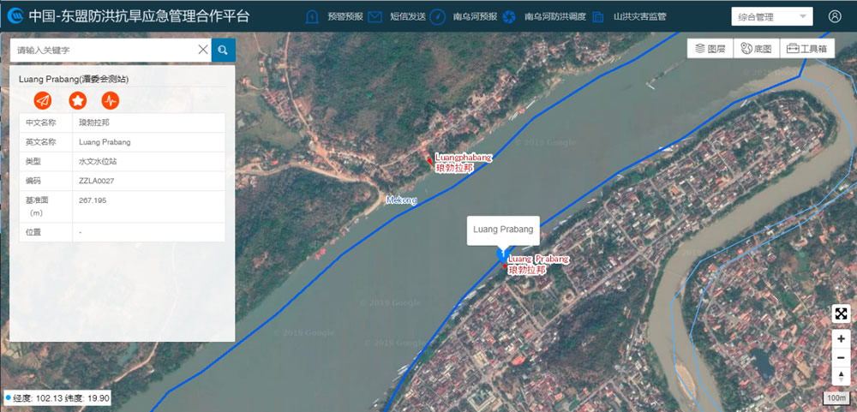Click the orange star favorite icon
Screen dimensions: 857x412
[x=77, y=100]
